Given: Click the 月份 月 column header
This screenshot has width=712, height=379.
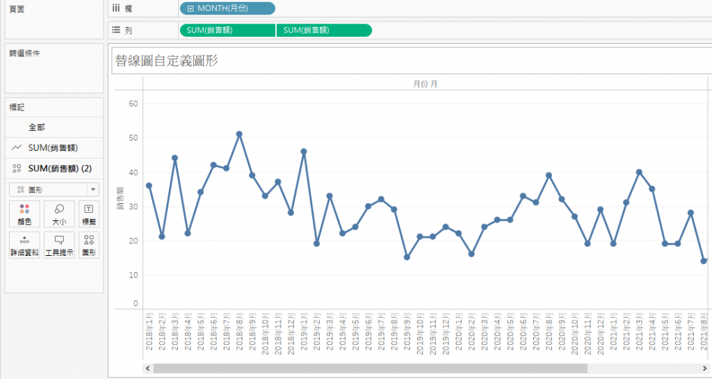Looking at the screenshot, I should coord(425,84).
